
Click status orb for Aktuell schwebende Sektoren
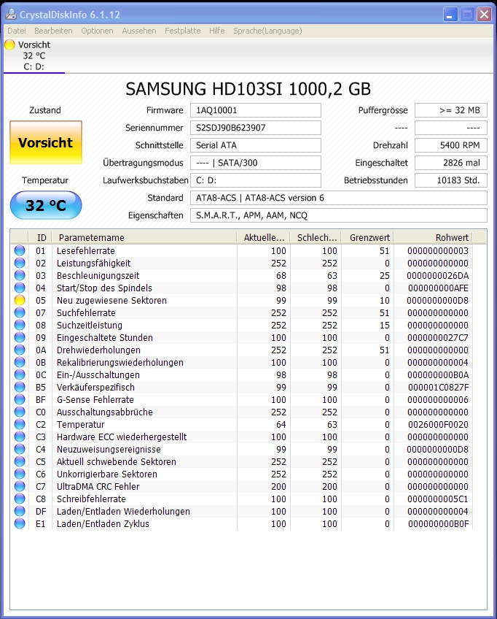20,461
